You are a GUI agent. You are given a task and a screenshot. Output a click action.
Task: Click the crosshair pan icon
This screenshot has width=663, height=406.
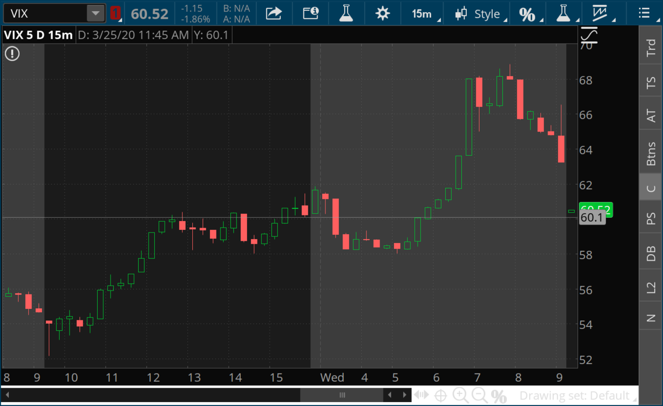point(441,395)
